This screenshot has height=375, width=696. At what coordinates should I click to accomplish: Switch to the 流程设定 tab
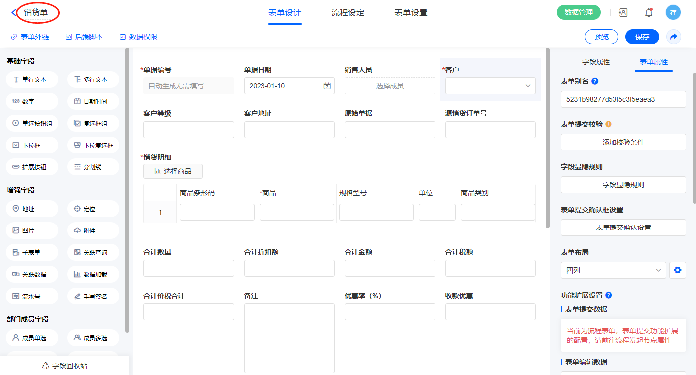point(348,13)
